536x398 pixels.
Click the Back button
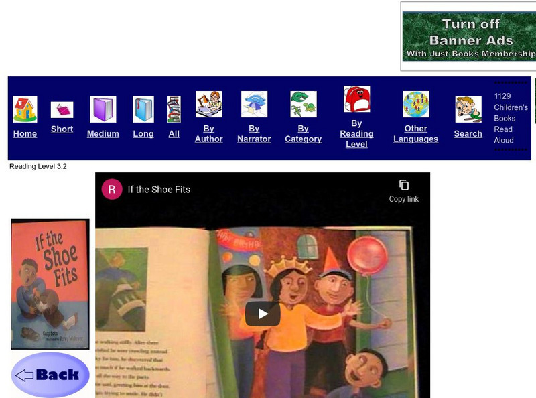click(50, 375)
